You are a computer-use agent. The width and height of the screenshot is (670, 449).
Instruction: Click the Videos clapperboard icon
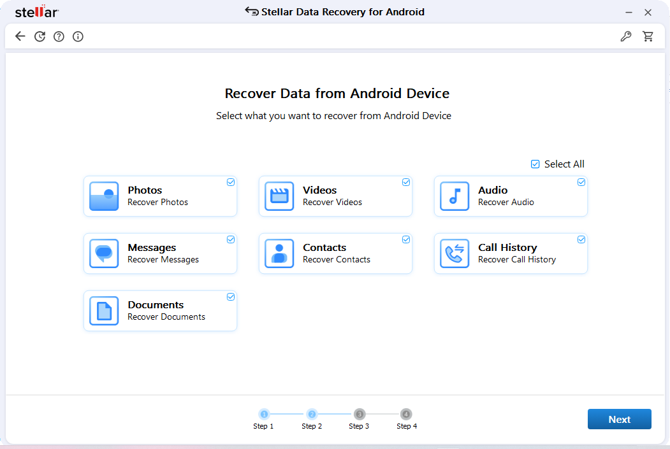click(x=279, y=196)
